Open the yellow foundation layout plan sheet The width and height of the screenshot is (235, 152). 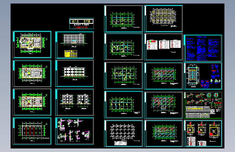[163, 19]
